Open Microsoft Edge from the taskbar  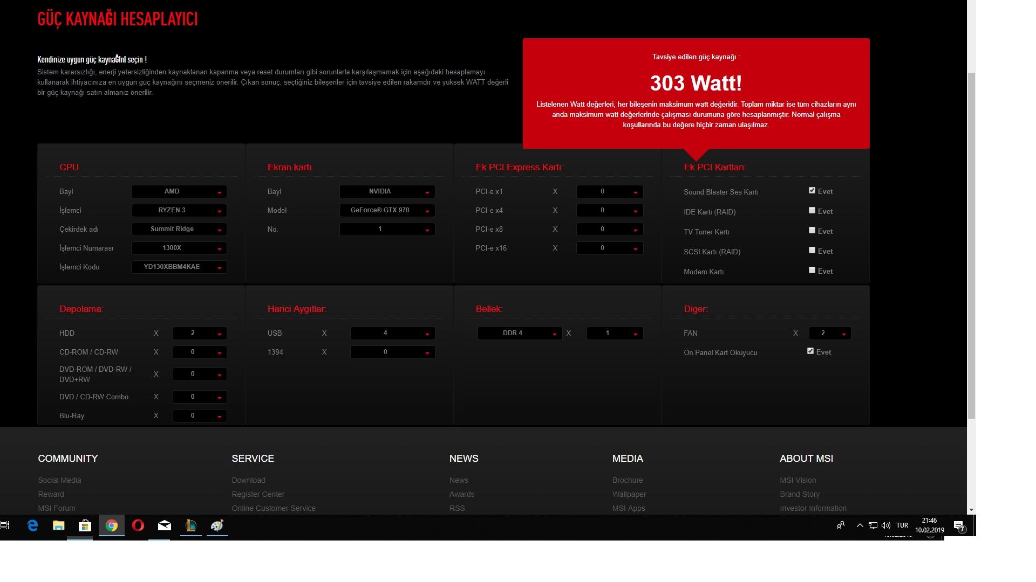pyautogui.click(x=32, y=525)
